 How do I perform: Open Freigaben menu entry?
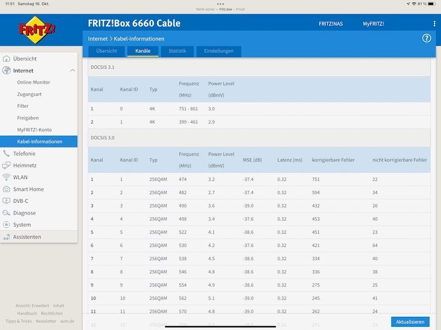(28, 118)
